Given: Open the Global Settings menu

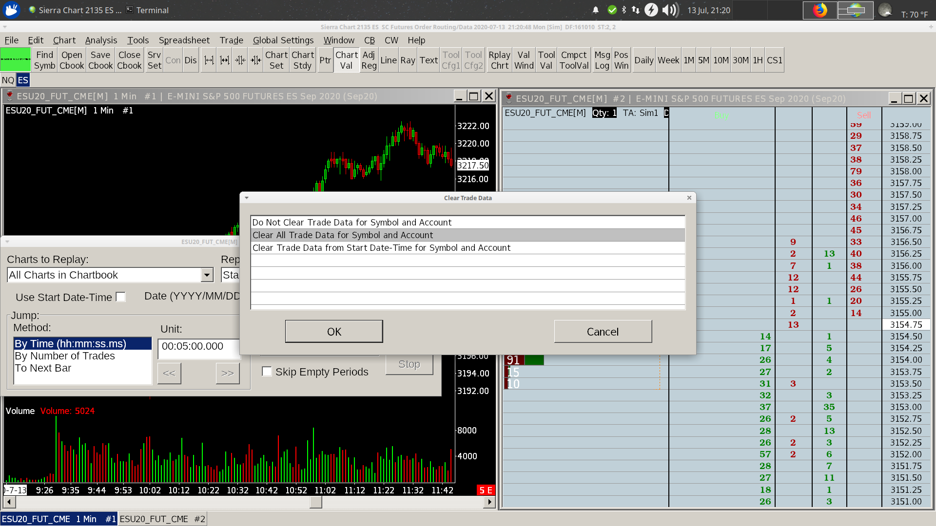Looking at the screenshot, I should click(283, 40).
